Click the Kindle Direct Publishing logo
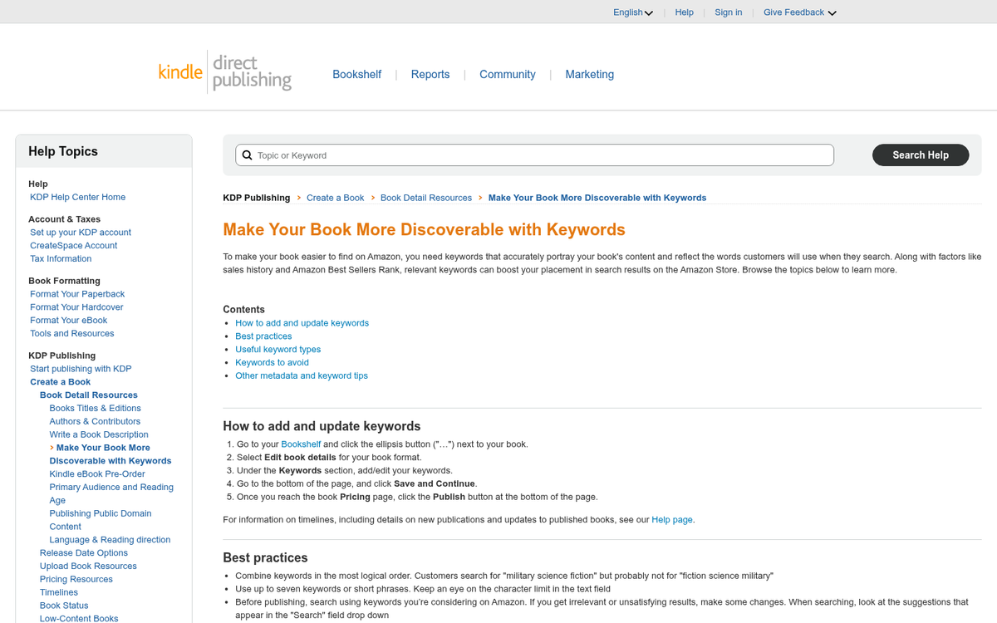997x623 pixels. coord(224,73)
